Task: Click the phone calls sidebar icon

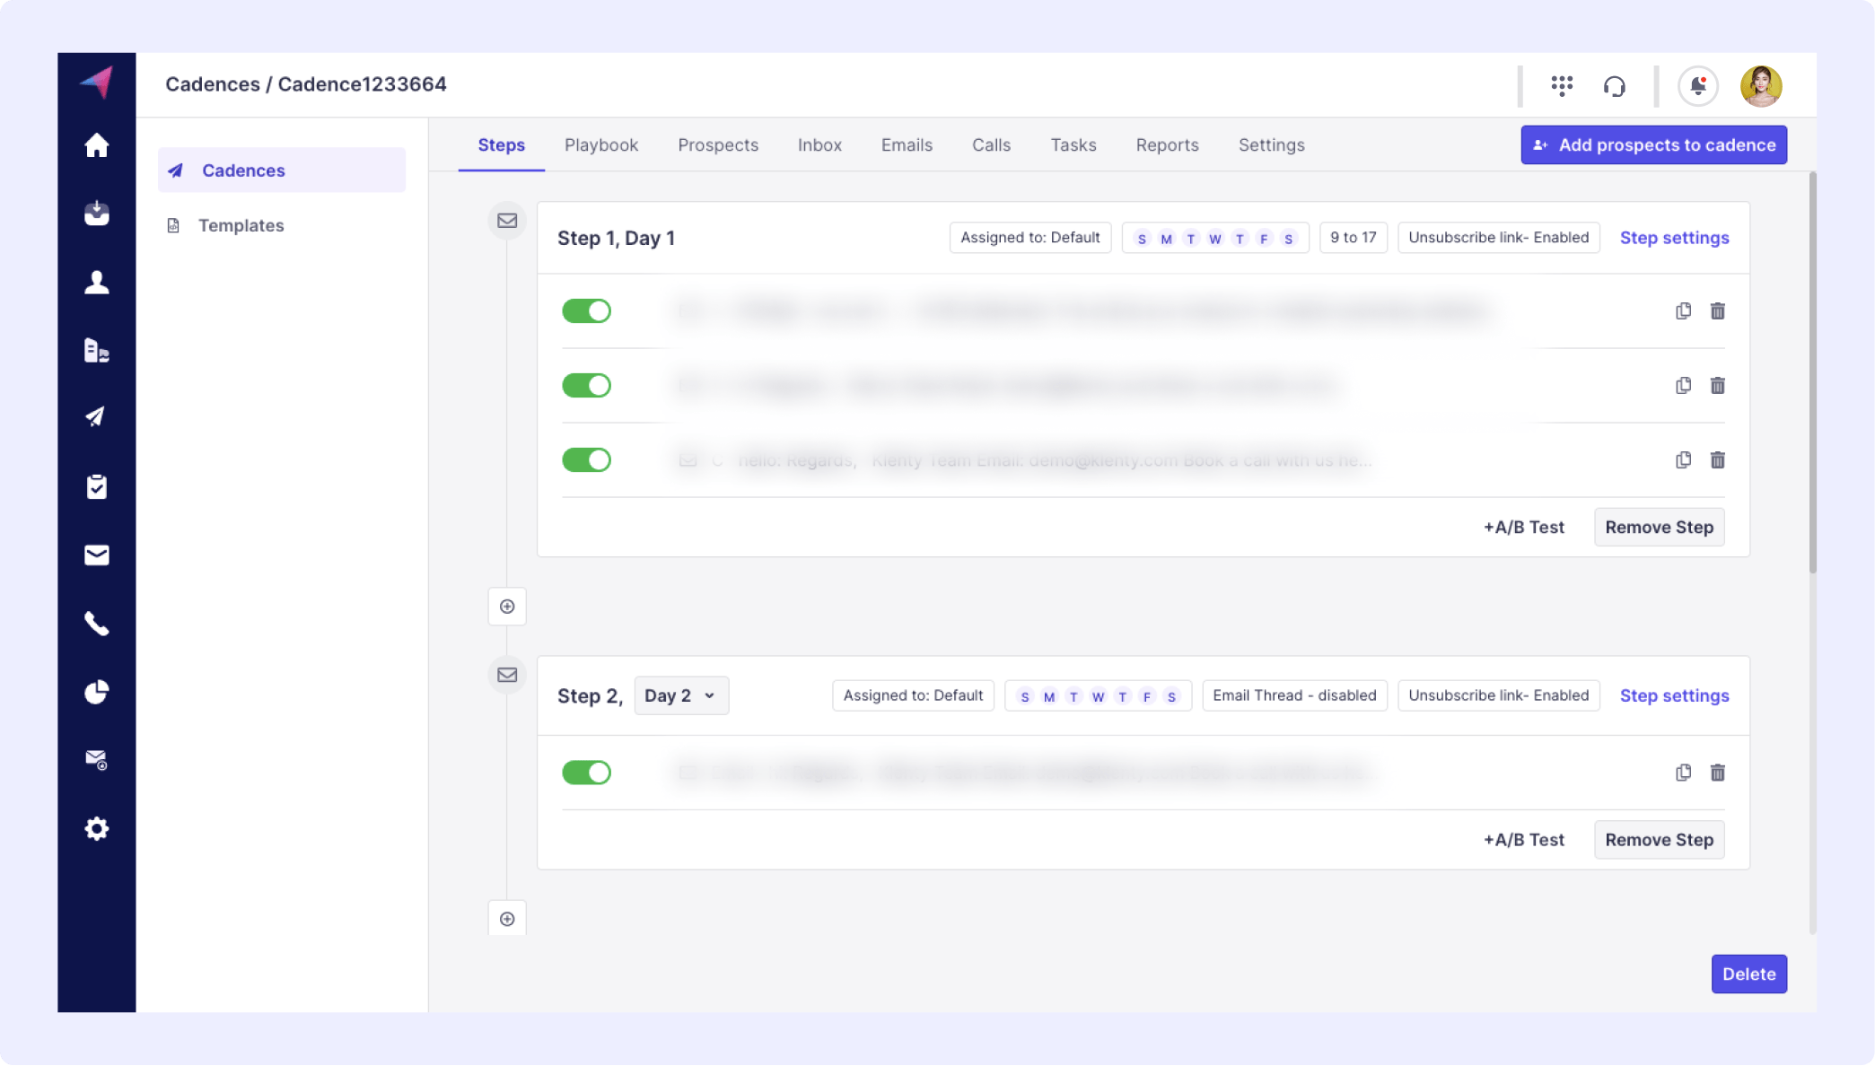Action: coord(96,624)
